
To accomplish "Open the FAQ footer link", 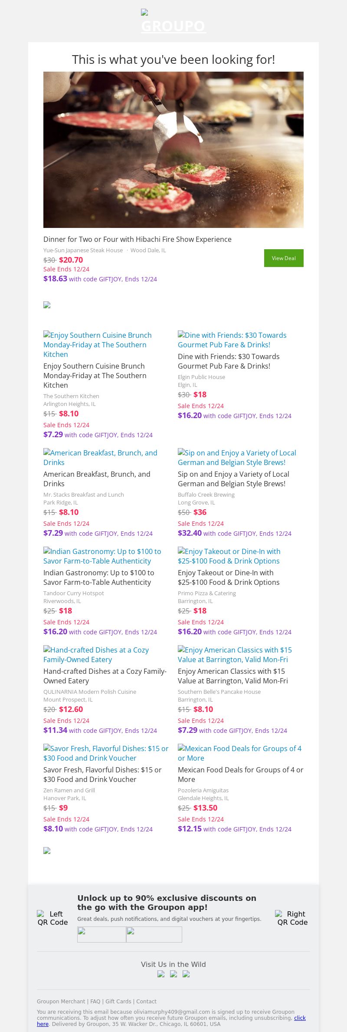I will point(95,1001).
